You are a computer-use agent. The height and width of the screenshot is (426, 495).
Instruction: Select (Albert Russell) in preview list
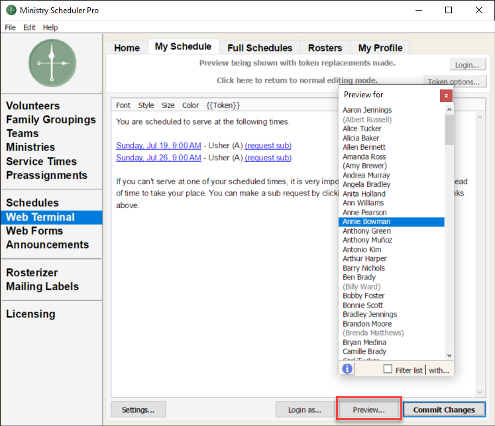367,120
